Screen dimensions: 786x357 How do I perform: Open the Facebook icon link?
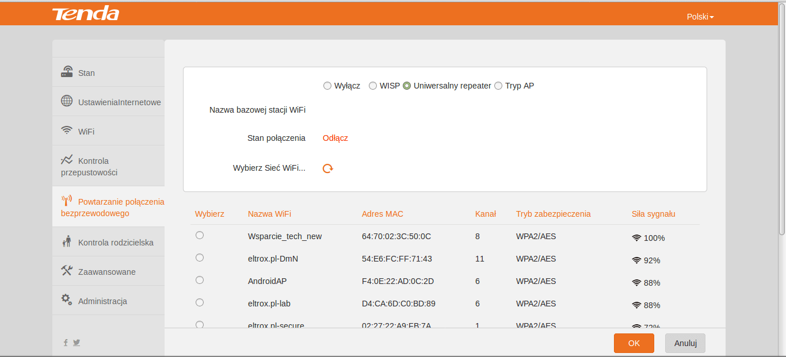66,343
